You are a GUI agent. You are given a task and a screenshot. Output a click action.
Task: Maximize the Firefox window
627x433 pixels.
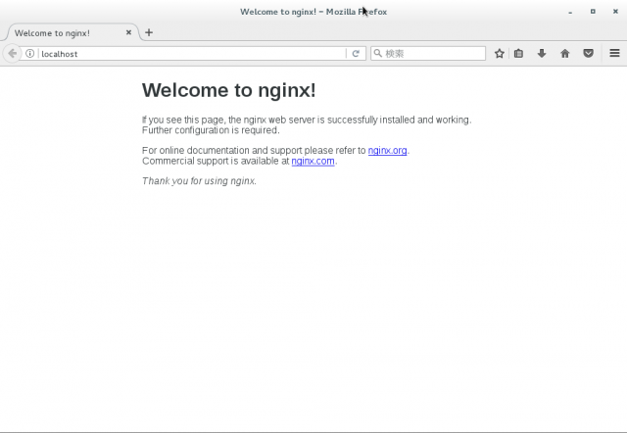593,12
